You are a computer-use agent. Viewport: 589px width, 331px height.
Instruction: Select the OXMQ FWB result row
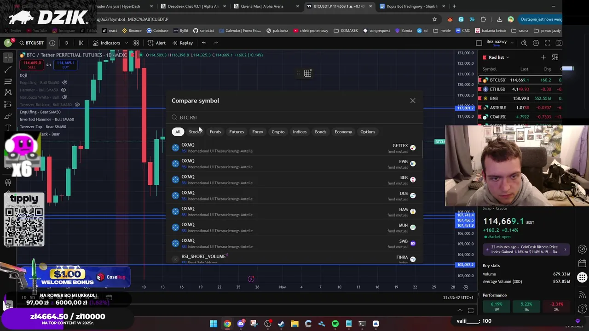click(294, 164)
